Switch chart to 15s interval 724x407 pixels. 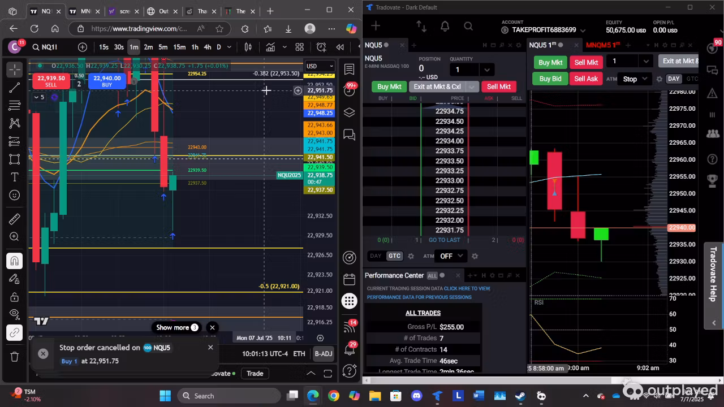pos(104,47)
